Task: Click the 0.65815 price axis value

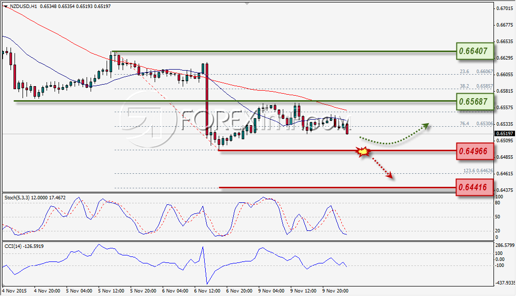Action: click(505, 91)
